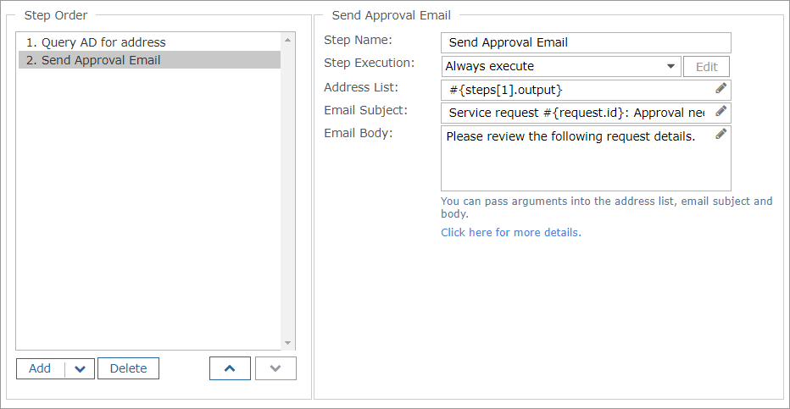Move the selected step up
790x409 pixels.
230,368
